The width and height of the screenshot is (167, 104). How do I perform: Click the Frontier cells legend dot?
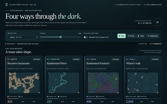point(47,96)
